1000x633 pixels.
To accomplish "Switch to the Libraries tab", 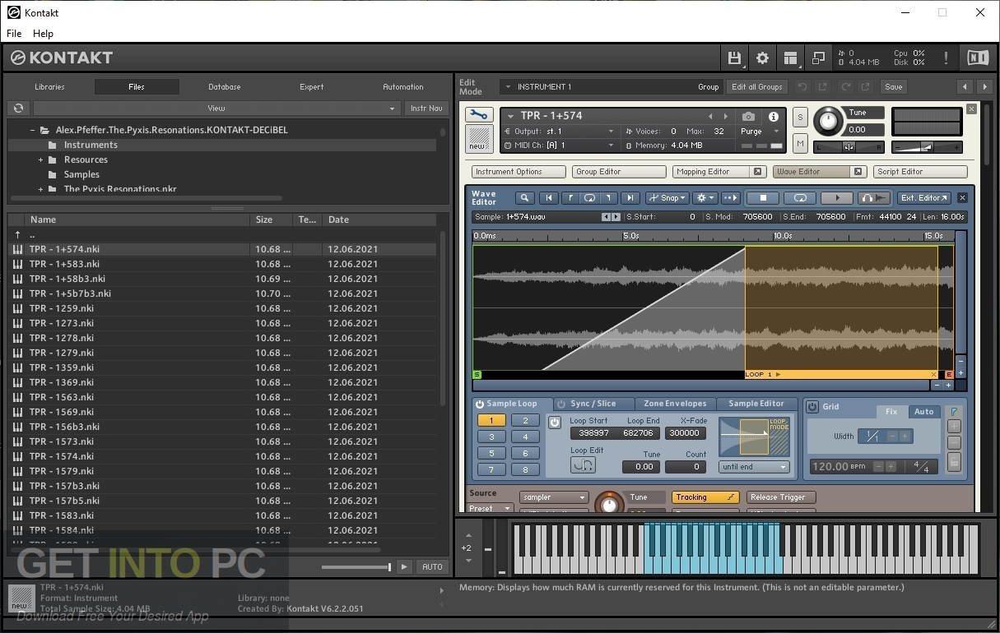I will coord(49,86).
